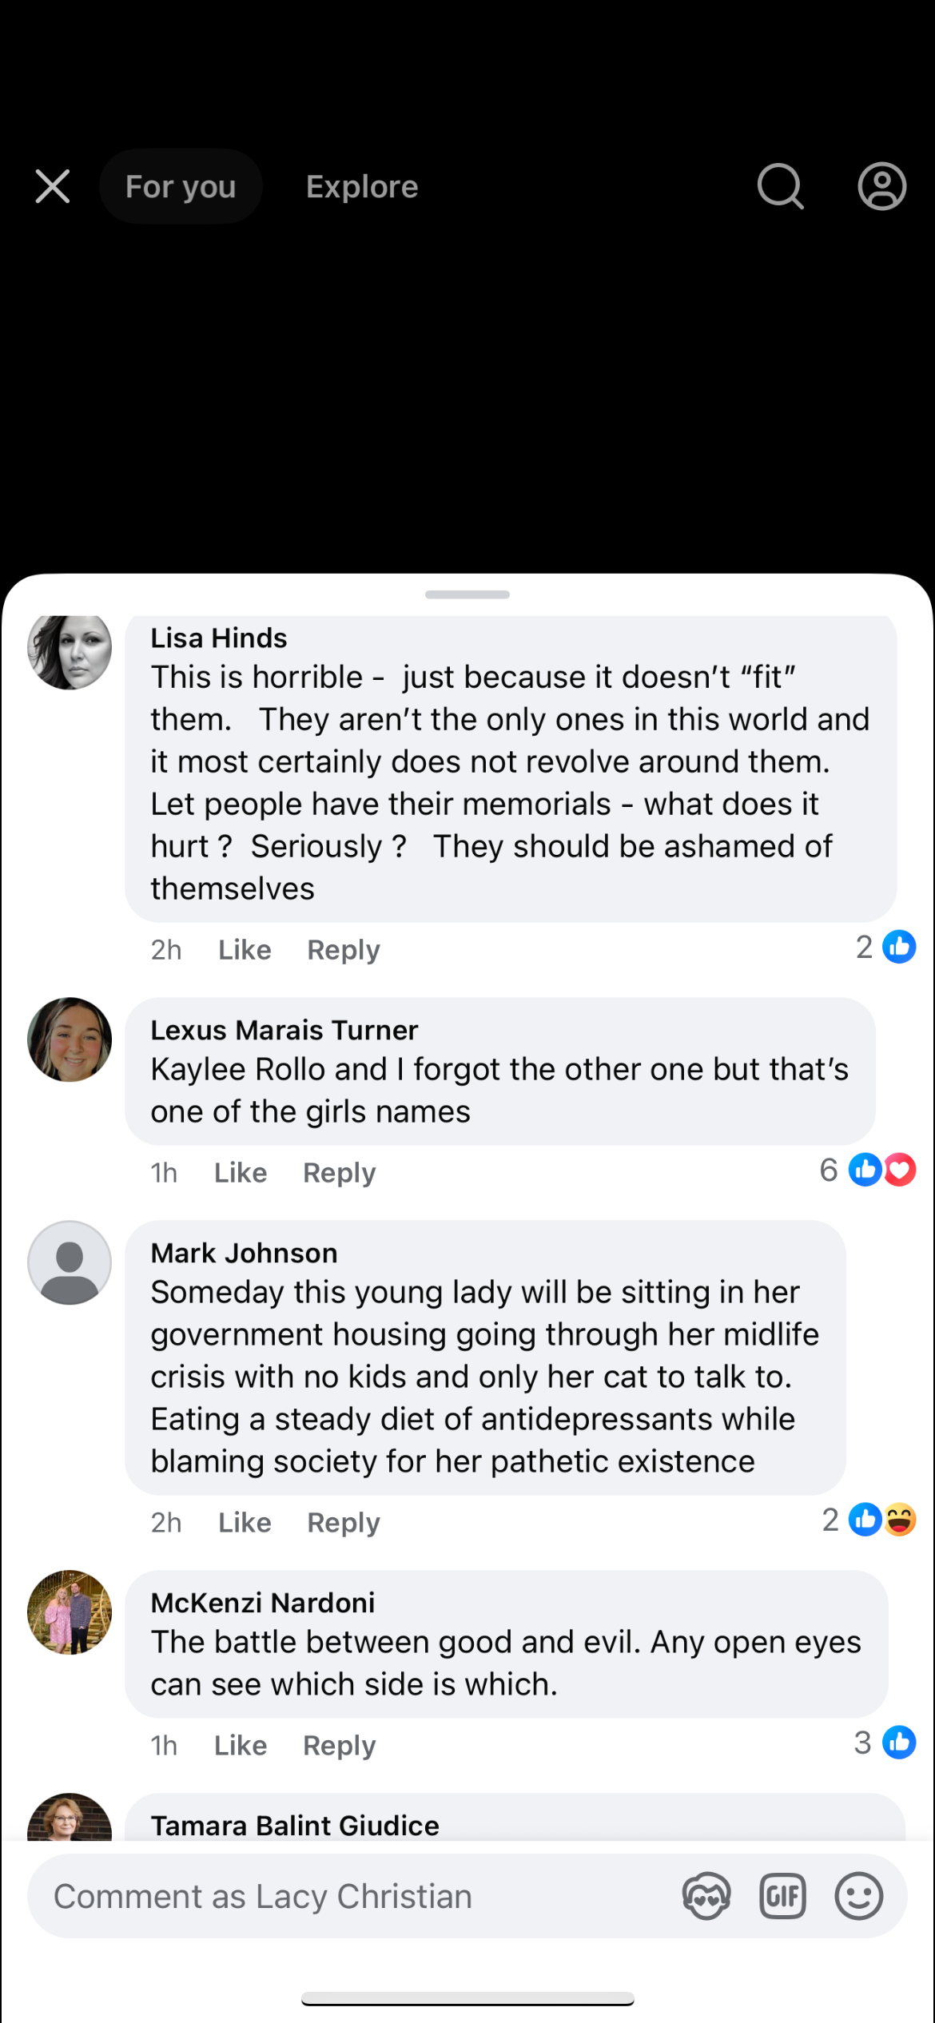This screenshot has height=2023, width=935.
Task: Open Mark Johnson's profile name link
Action: (x=244, y=1253)
